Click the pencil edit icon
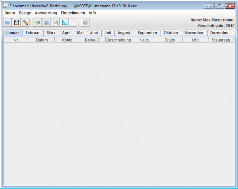 pos(25,23)
